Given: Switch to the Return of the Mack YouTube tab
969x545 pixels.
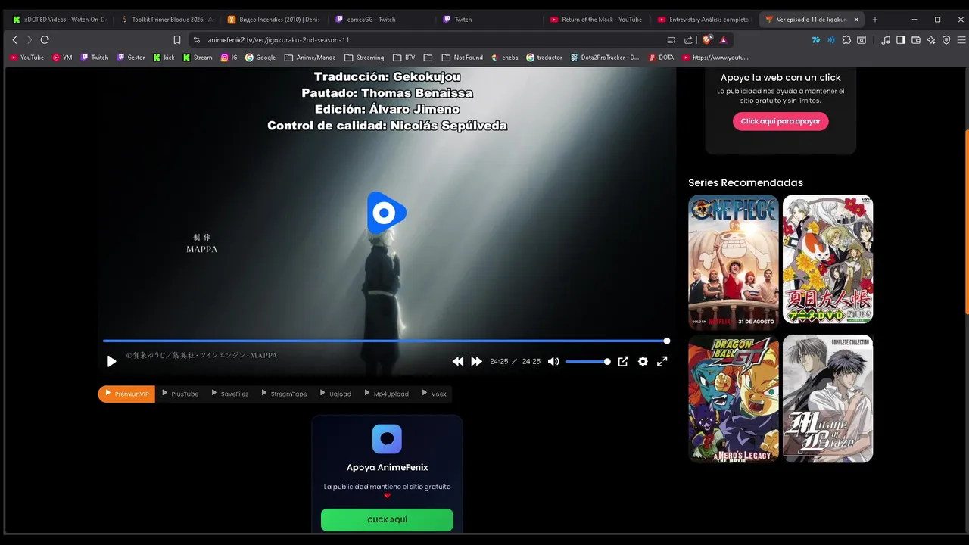Looking at the screenshot, I should point(597,20).
